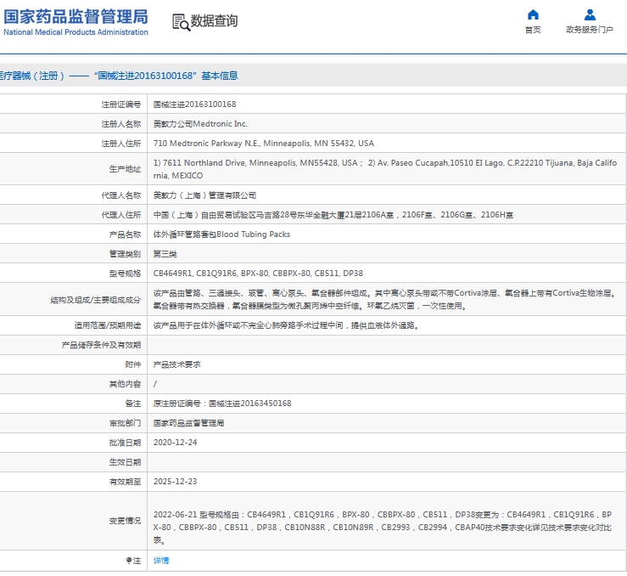627x576 pixels.
Task: Click the 医疗器械（注册）breadcrumb title
Action: point(32,76)
